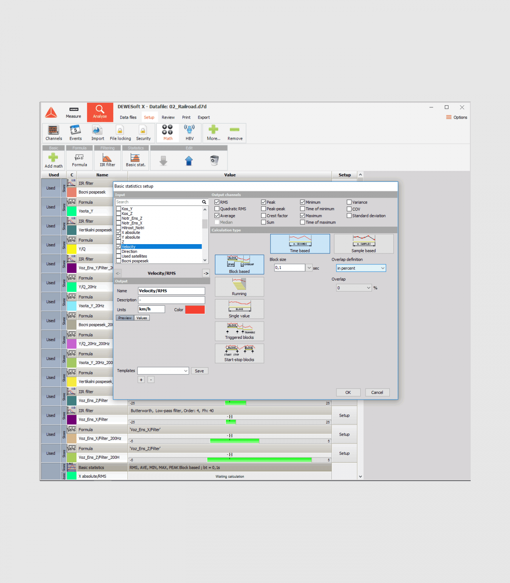Screen dimensions: 510x583
Task: Open Setup for Voz_Ens_X/Filter row
Action: click(344, 415)
